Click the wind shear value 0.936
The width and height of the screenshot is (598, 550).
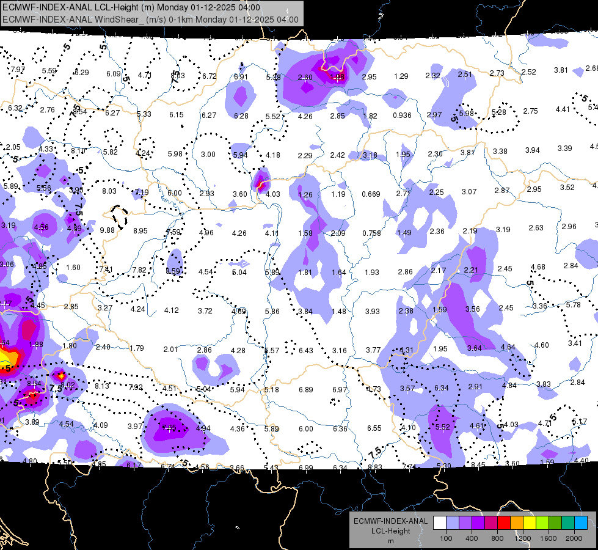click(402, 116)
